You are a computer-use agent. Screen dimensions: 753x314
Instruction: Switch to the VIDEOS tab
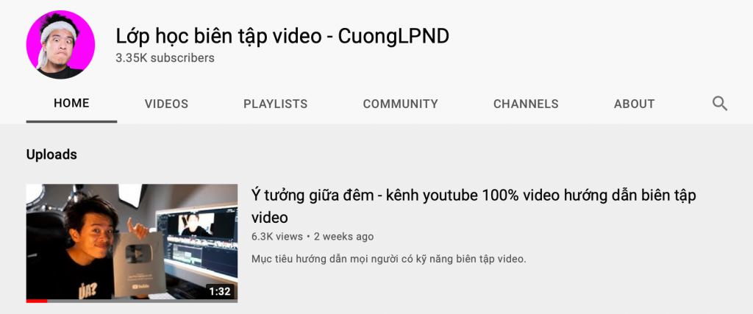coord(166,104)
